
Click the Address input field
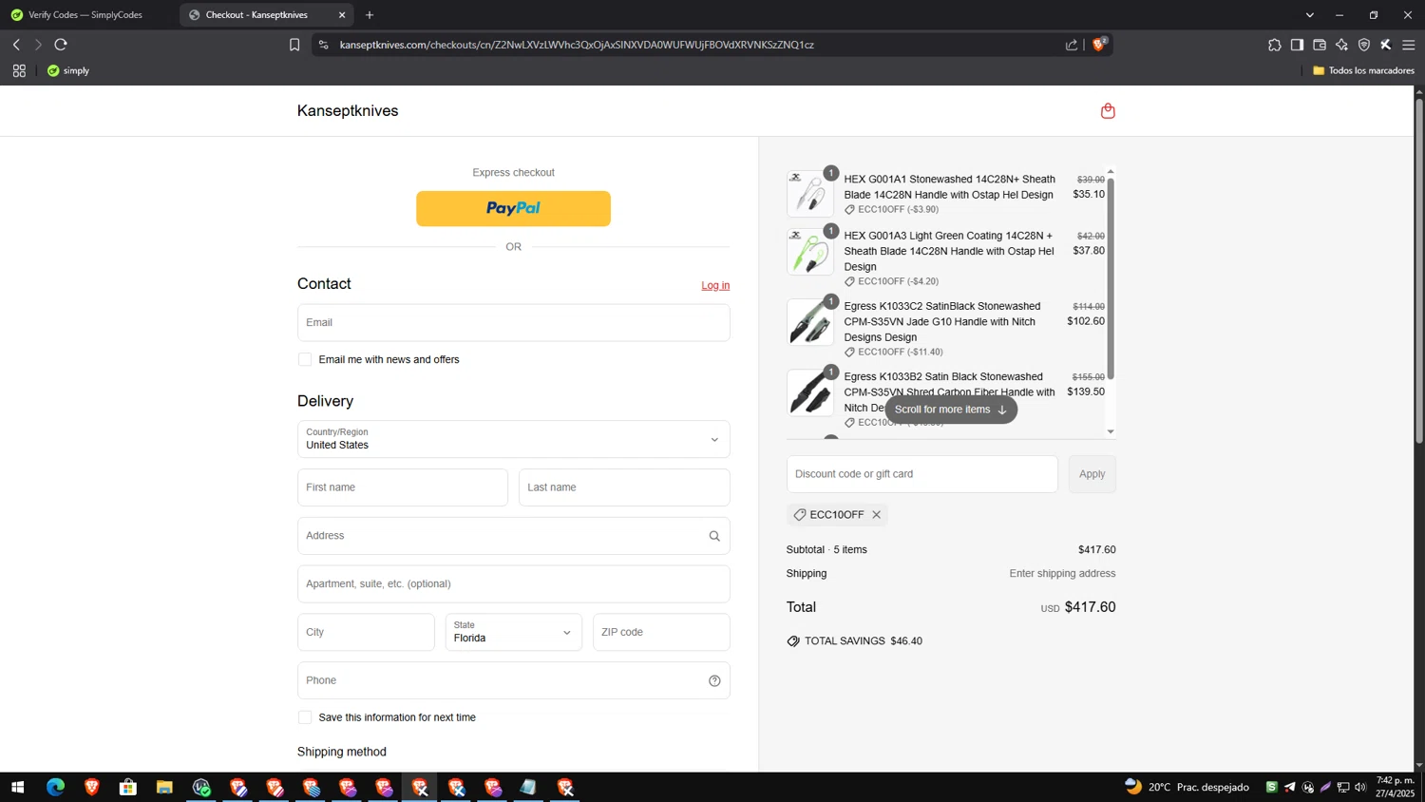[513, 536]
